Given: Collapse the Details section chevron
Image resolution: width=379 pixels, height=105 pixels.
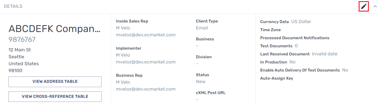Looking at the screenshot, I should [x=375, y=6].
